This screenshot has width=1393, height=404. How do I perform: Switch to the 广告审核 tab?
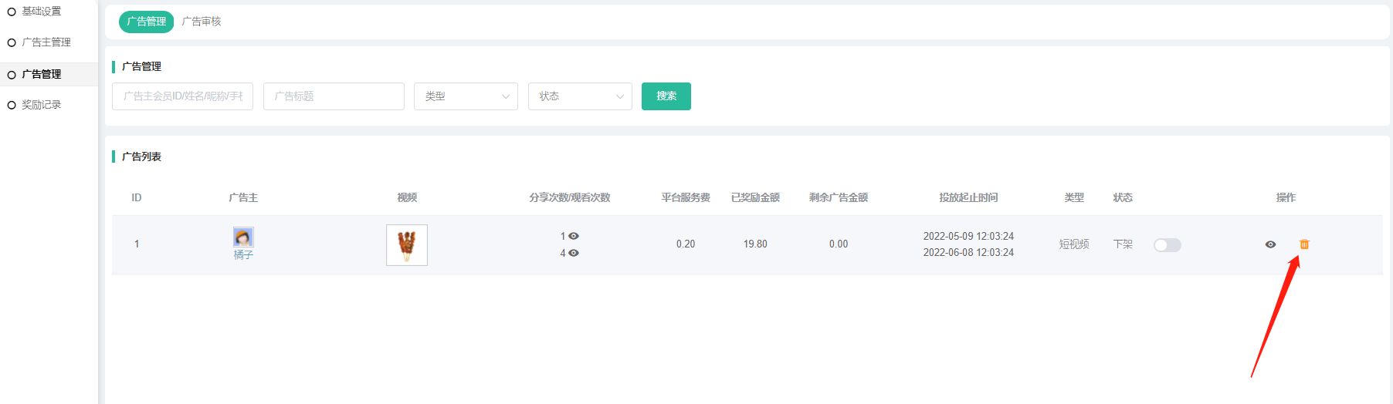tap(202, 22)
